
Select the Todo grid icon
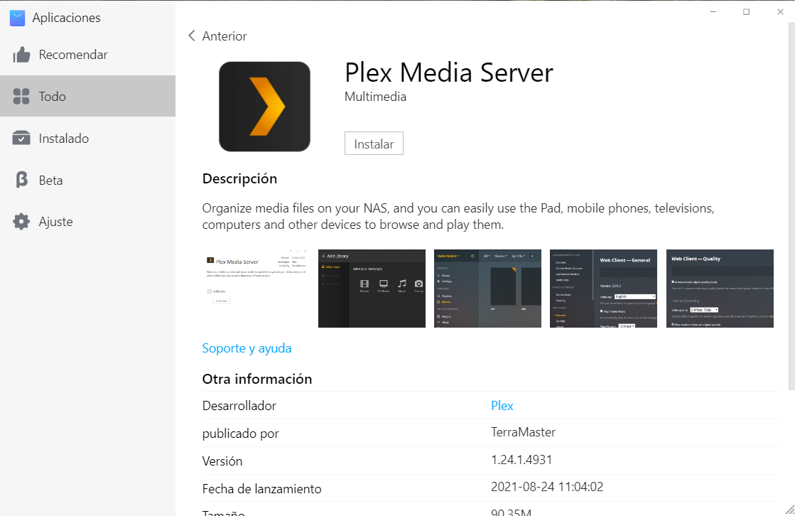point(21,97)
